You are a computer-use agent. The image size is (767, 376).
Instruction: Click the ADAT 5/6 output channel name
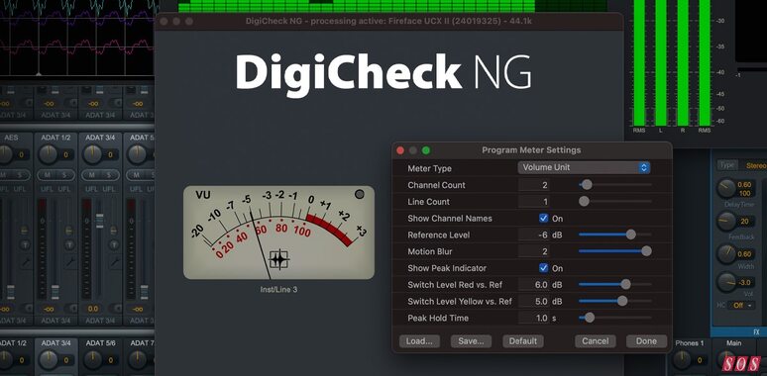tap(100, 343)
